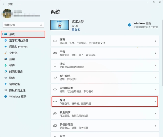Click the Bluetooth icon in the sidebar

point(6,40)
